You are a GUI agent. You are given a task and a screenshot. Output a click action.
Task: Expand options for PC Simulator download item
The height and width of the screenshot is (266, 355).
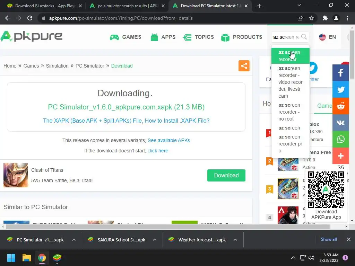74,240
